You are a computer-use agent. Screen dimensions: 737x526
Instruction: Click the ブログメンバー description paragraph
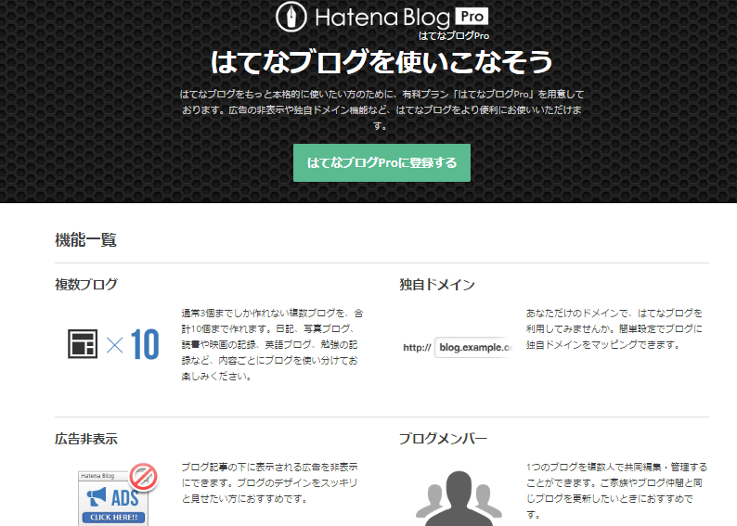tap(616, 491)
